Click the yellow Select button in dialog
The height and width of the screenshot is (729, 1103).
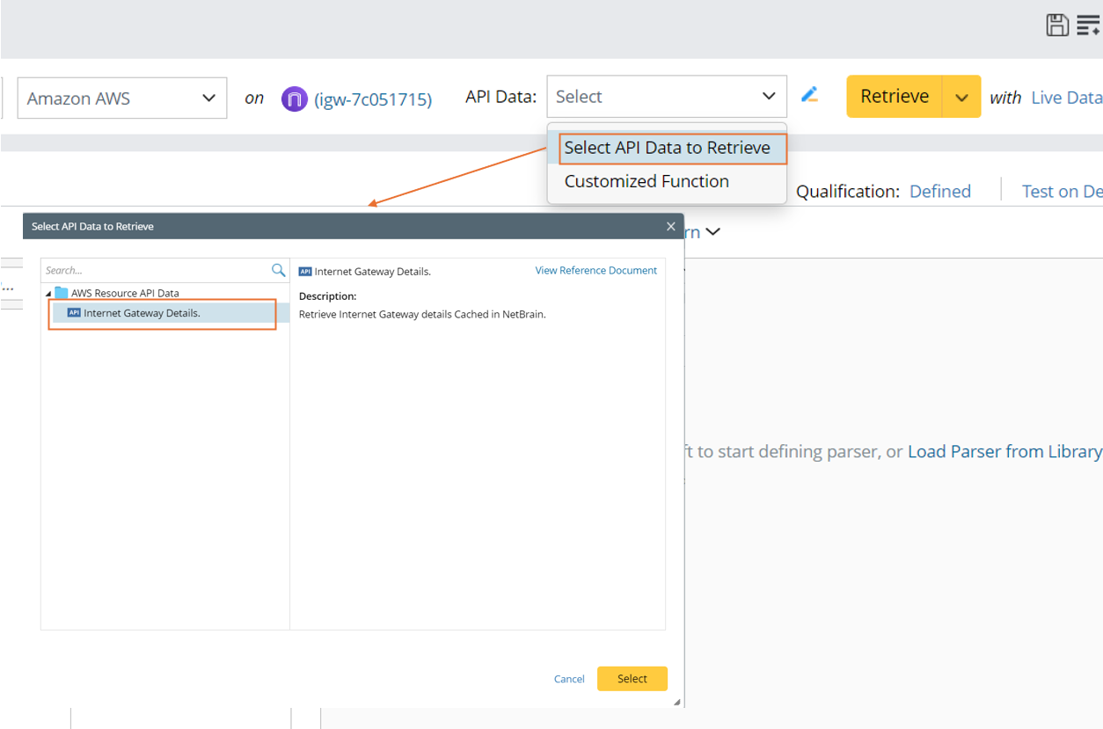(632, 678)
